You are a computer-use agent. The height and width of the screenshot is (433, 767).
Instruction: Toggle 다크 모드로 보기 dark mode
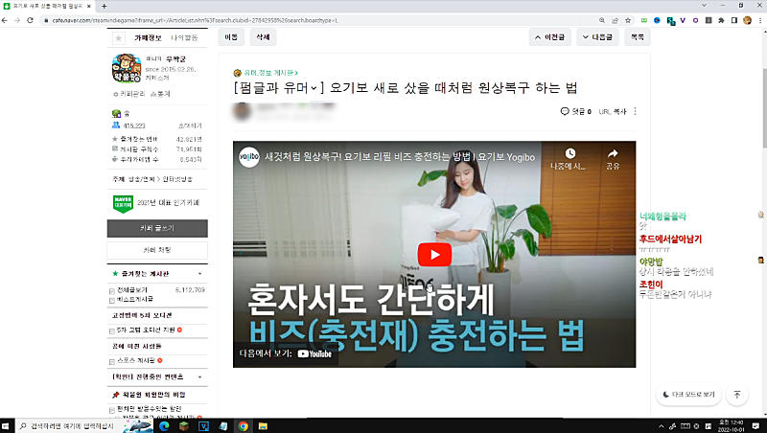click(x=688, y=394)
